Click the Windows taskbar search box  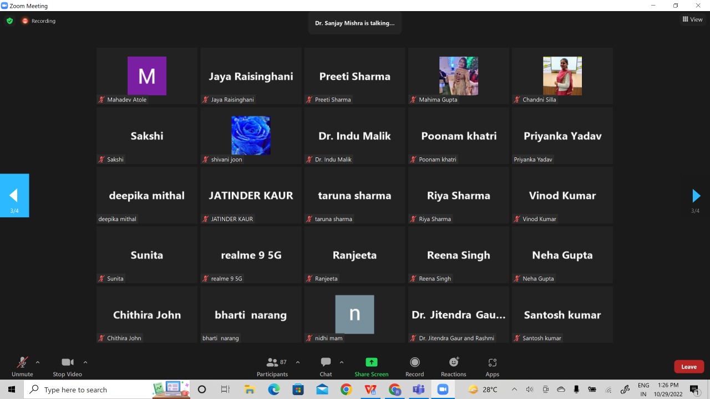pos(89,390)
